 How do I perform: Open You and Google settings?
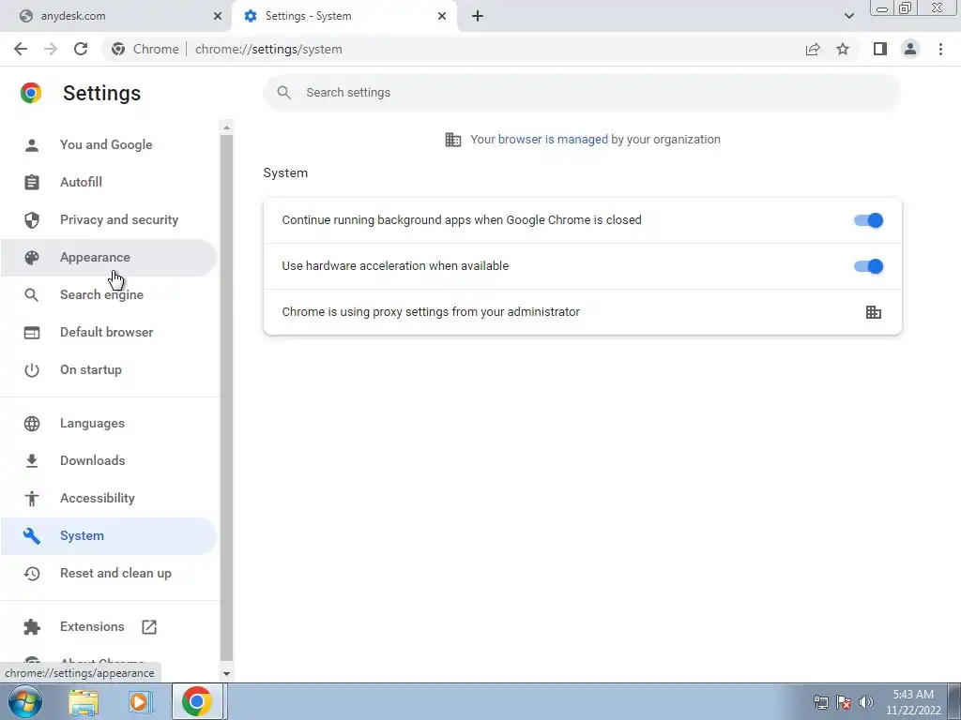[x=109, y=144]
